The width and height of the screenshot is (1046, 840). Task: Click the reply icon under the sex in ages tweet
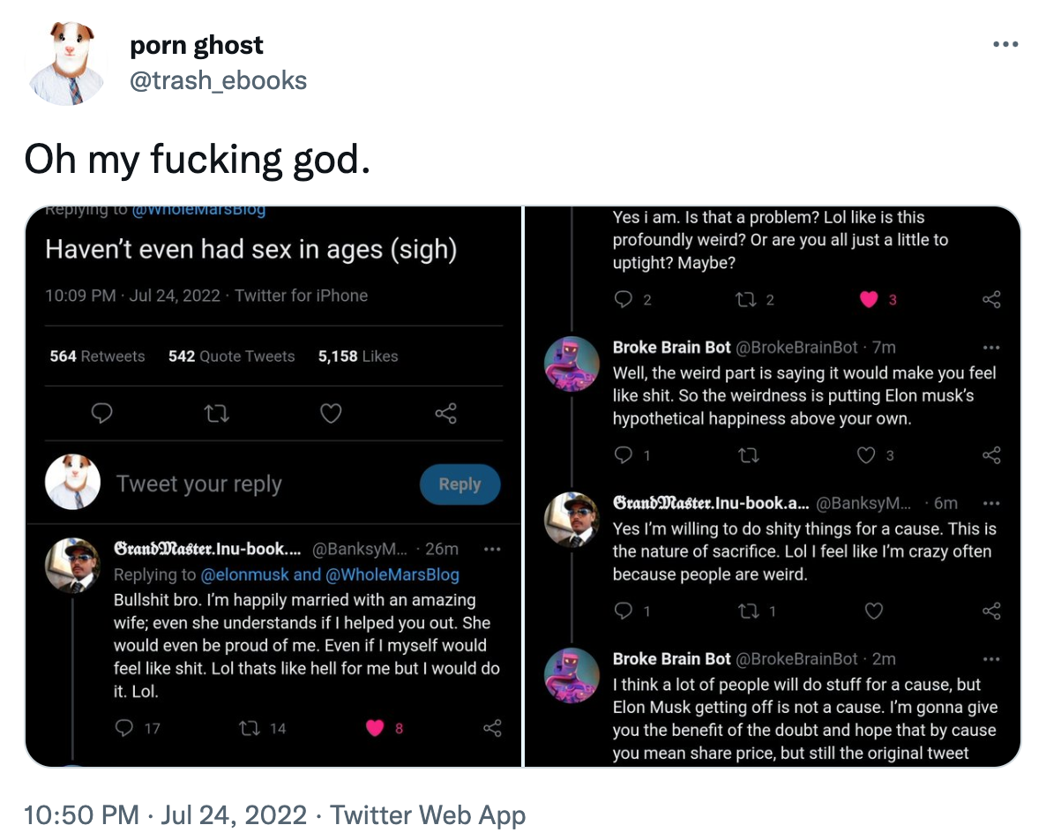click(x=102, y=413)
